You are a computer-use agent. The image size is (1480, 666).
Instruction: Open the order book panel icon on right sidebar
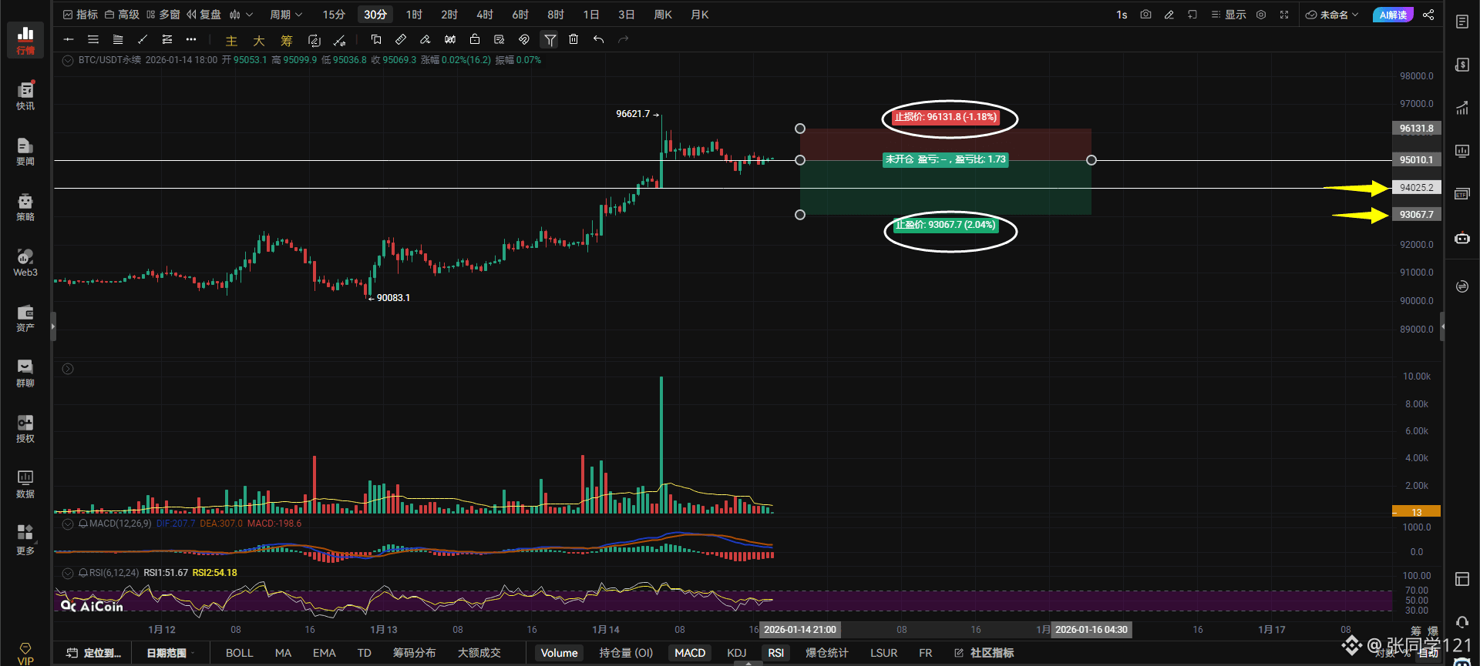(x=1462, y=22)
